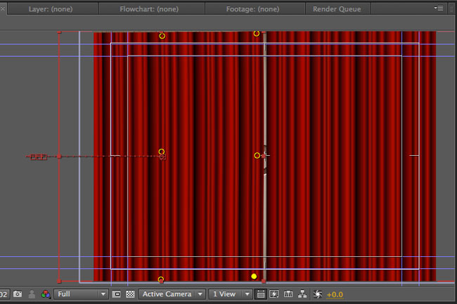This screenshot has width=457, height=304.
Task: Open the Full resolution dropdown
Action: 81,294
